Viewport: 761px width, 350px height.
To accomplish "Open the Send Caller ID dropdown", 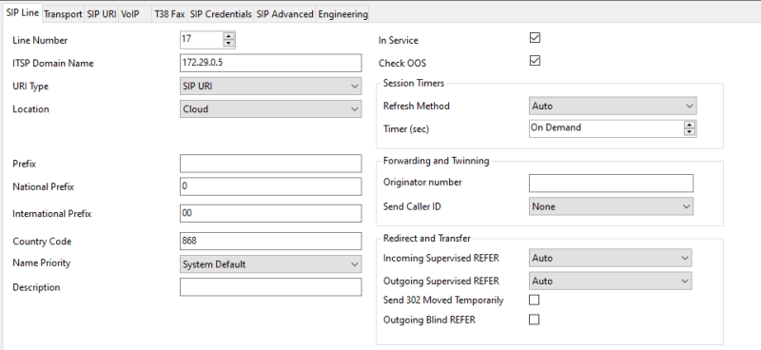I will click(611, 206).
